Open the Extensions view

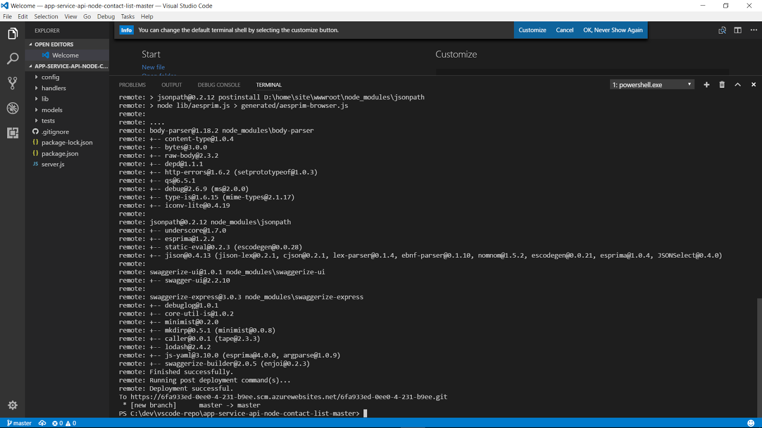click(x=13, y=133)
